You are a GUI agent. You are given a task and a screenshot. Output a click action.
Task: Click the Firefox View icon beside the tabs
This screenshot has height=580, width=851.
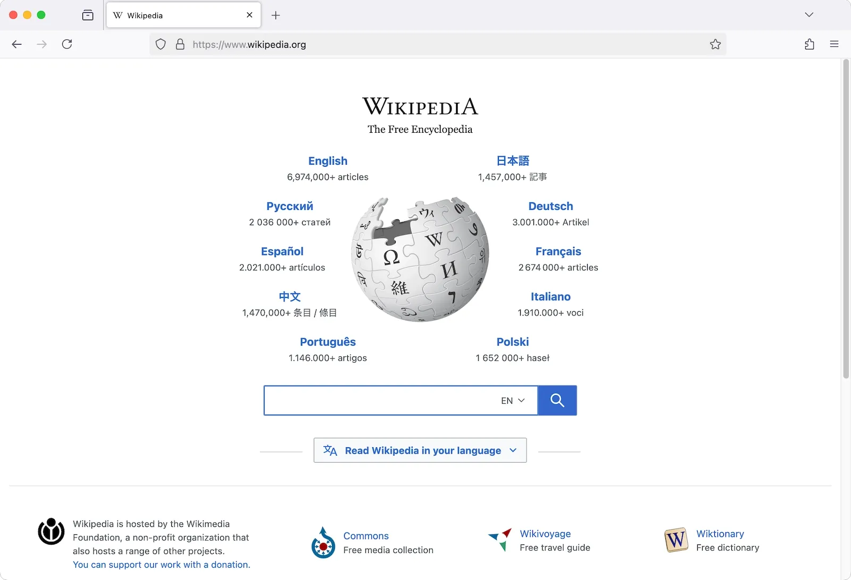[x=88, y=15]
